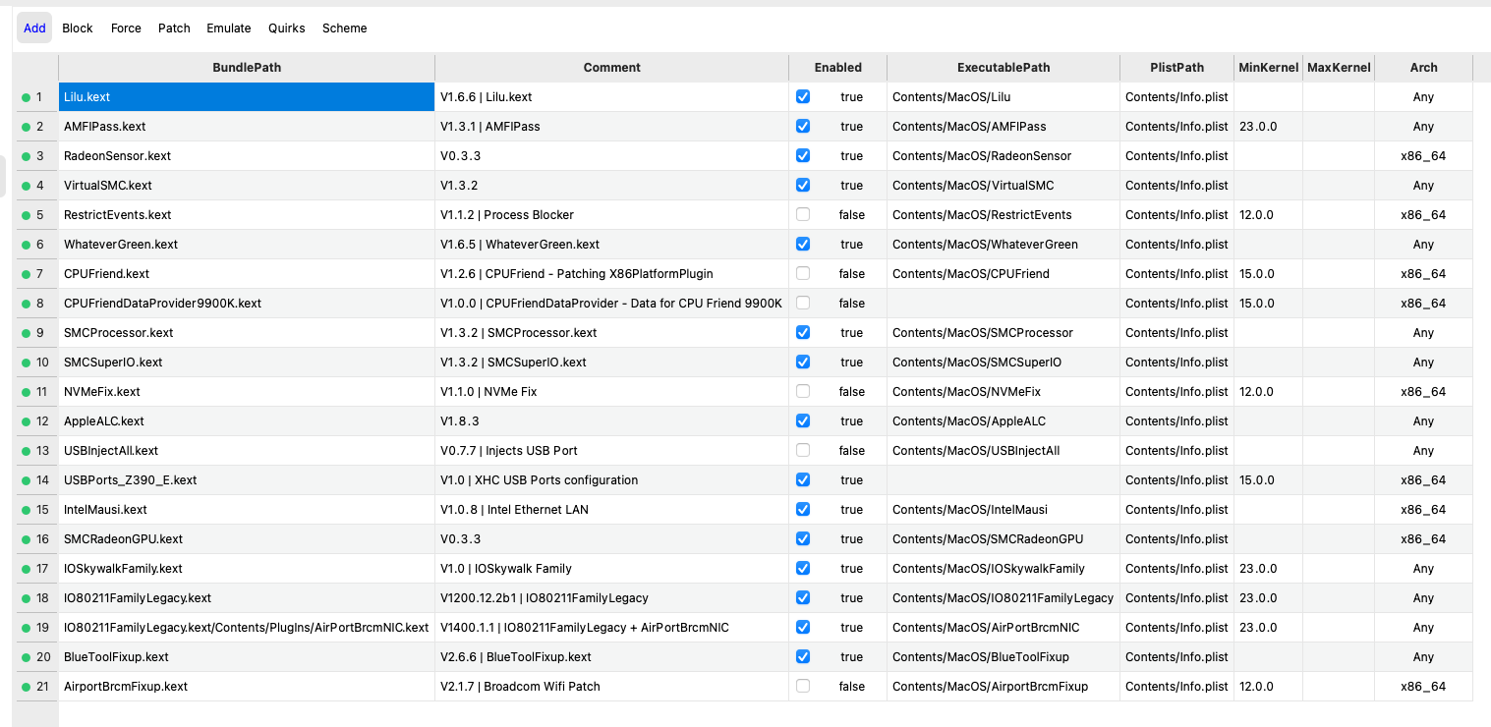Switch to the Block tab
This screenshot has width=1491, height=727.
(78, 28)
